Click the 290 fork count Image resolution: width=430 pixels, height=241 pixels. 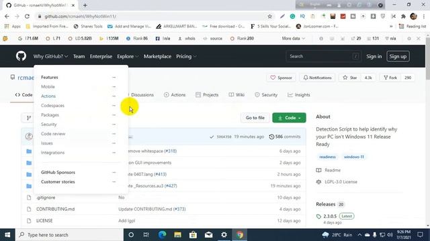(x=408, y=78)
